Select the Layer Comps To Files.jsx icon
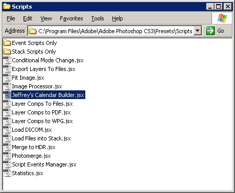 (7, 104)
